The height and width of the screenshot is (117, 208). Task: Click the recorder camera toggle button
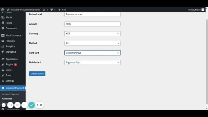click(x=10, y=105)
